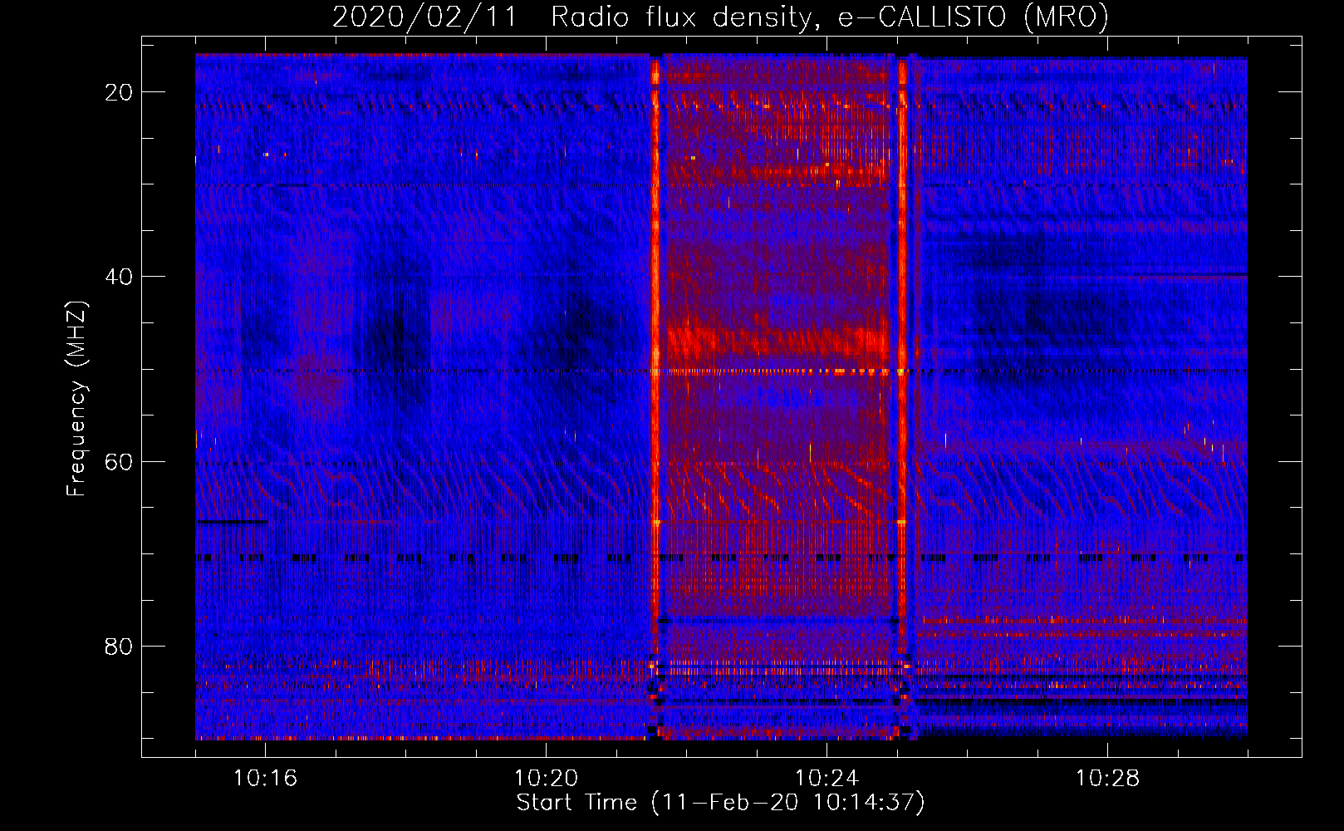This screenshot has height=831, width=1344.
Task: Select the 20 frequency tick label
Action: pos(119,92)
